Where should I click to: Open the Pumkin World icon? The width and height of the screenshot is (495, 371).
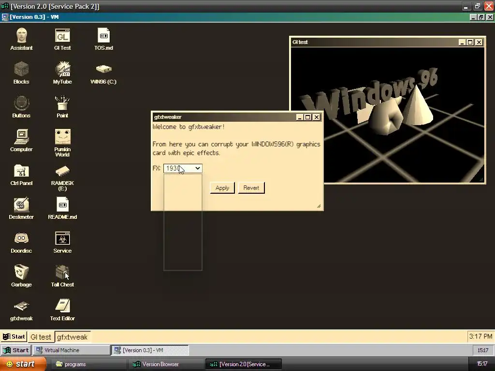click(x=62, y=143)
